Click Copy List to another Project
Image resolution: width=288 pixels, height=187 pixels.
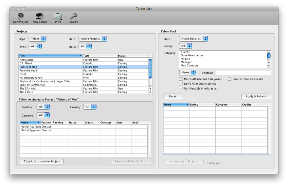click(42, 161)
